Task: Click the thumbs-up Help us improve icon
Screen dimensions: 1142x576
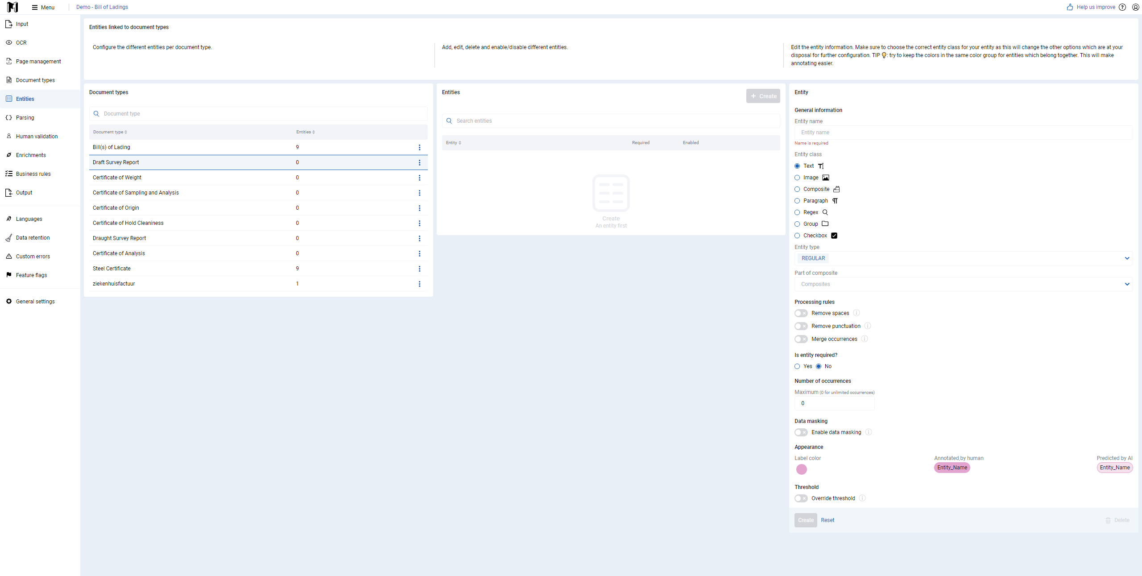Action: click(x=1070, y=7)
